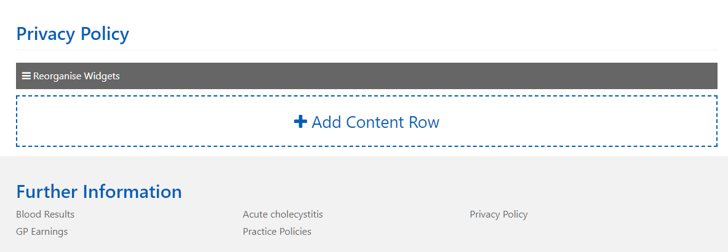Click empty right end of dark widgets bar

[615, 76]
